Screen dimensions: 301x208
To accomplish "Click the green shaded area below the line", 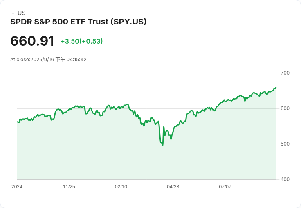I will tap(123, 155).
